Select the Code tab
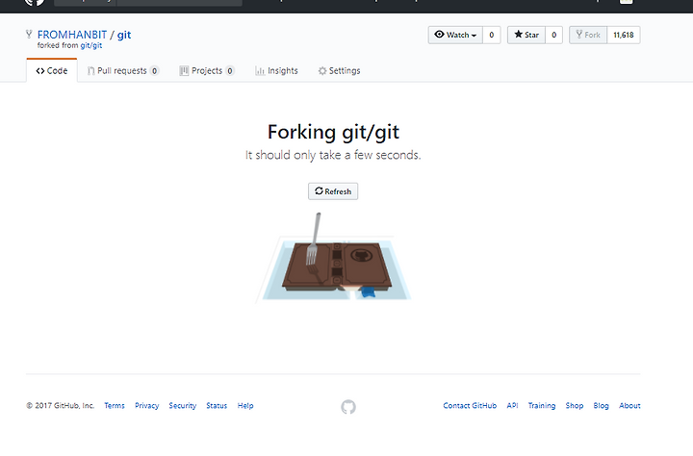Image resolution: width=693 pixels, height=456 pixels. [x=52, y=70]
